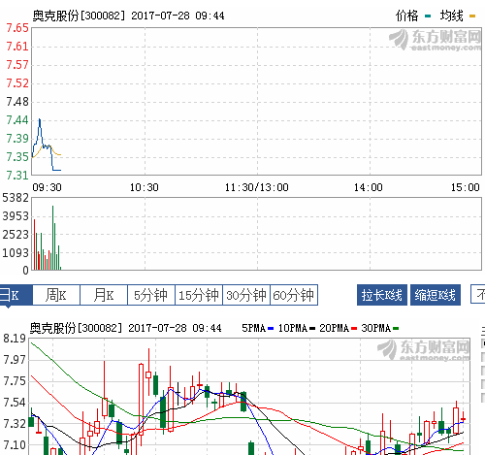Click the tallest green volume bar
The image size is (485, 455).
click(53, 238)
